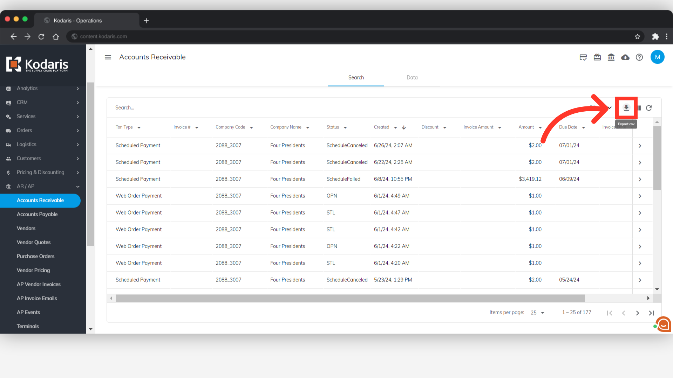Click the Export csv download icon
The height and width of the screenshot is (378, 673).
626,108
